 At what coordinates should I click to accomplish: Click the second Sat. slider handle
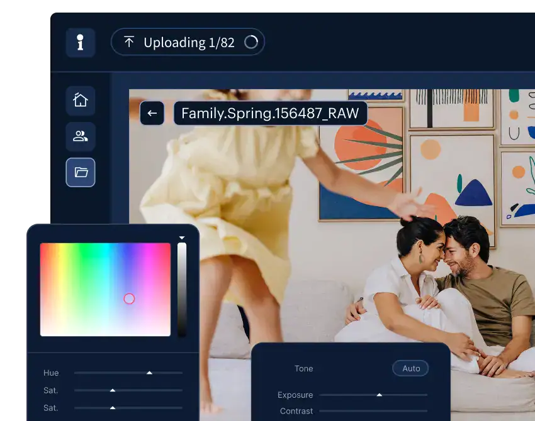coord(113,408)
